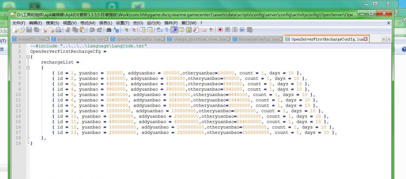Open the 窗口(W) menu

tap(189, 23)
